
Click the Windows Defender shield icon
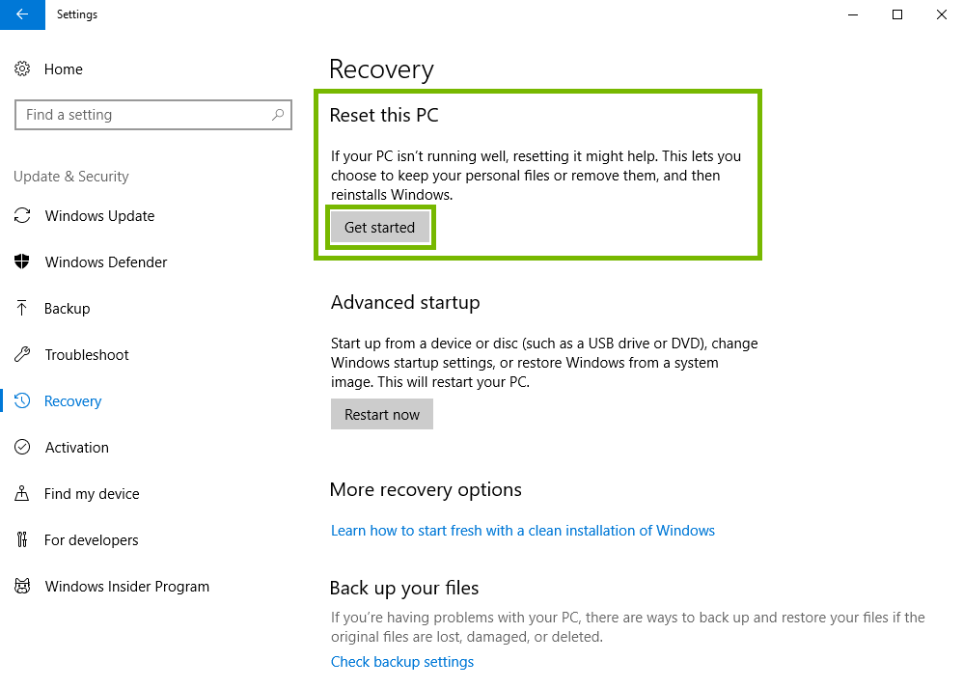coord(22,261)
